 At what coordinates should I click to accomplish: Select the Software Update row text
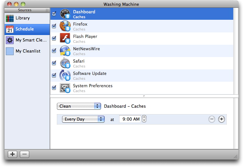point(90,76)
